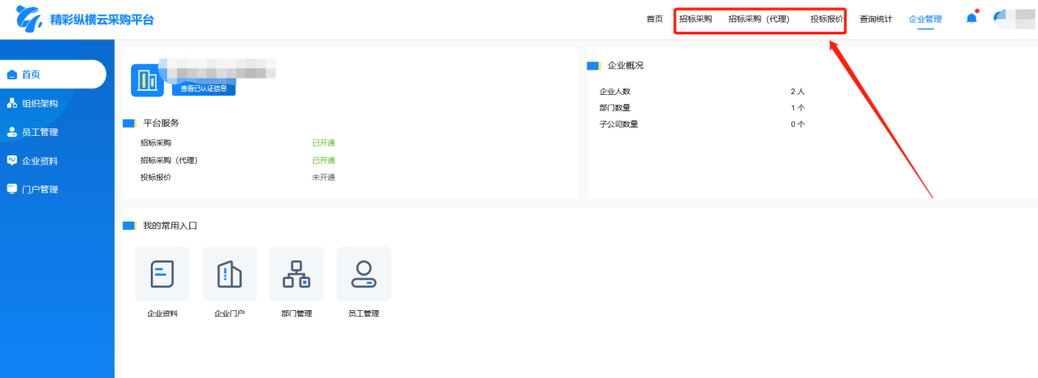The image size is (1038, 378).
Task: Open 部门管理 shortcut icon
Action: tap(297, 274)
